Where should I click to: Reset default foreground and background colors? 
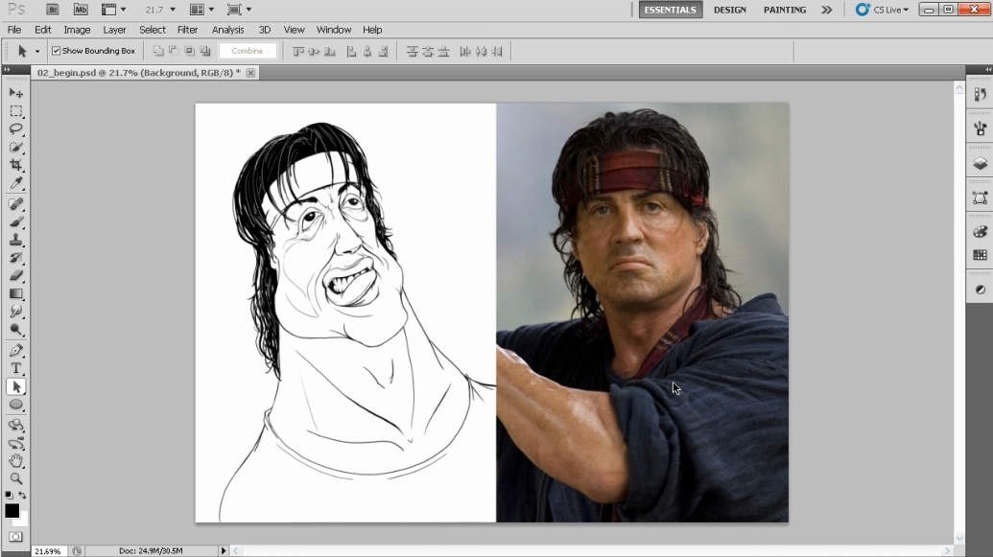pos(9,495)
